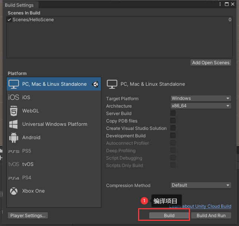Select the Scenes/HelloScene scene entry
Viewport: 239px width, 226px height.
[119, 20]
